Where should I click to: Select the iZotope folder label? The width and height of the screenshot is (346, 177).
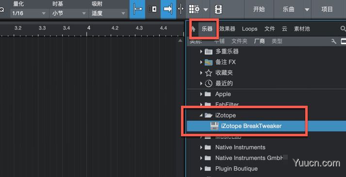226,115
